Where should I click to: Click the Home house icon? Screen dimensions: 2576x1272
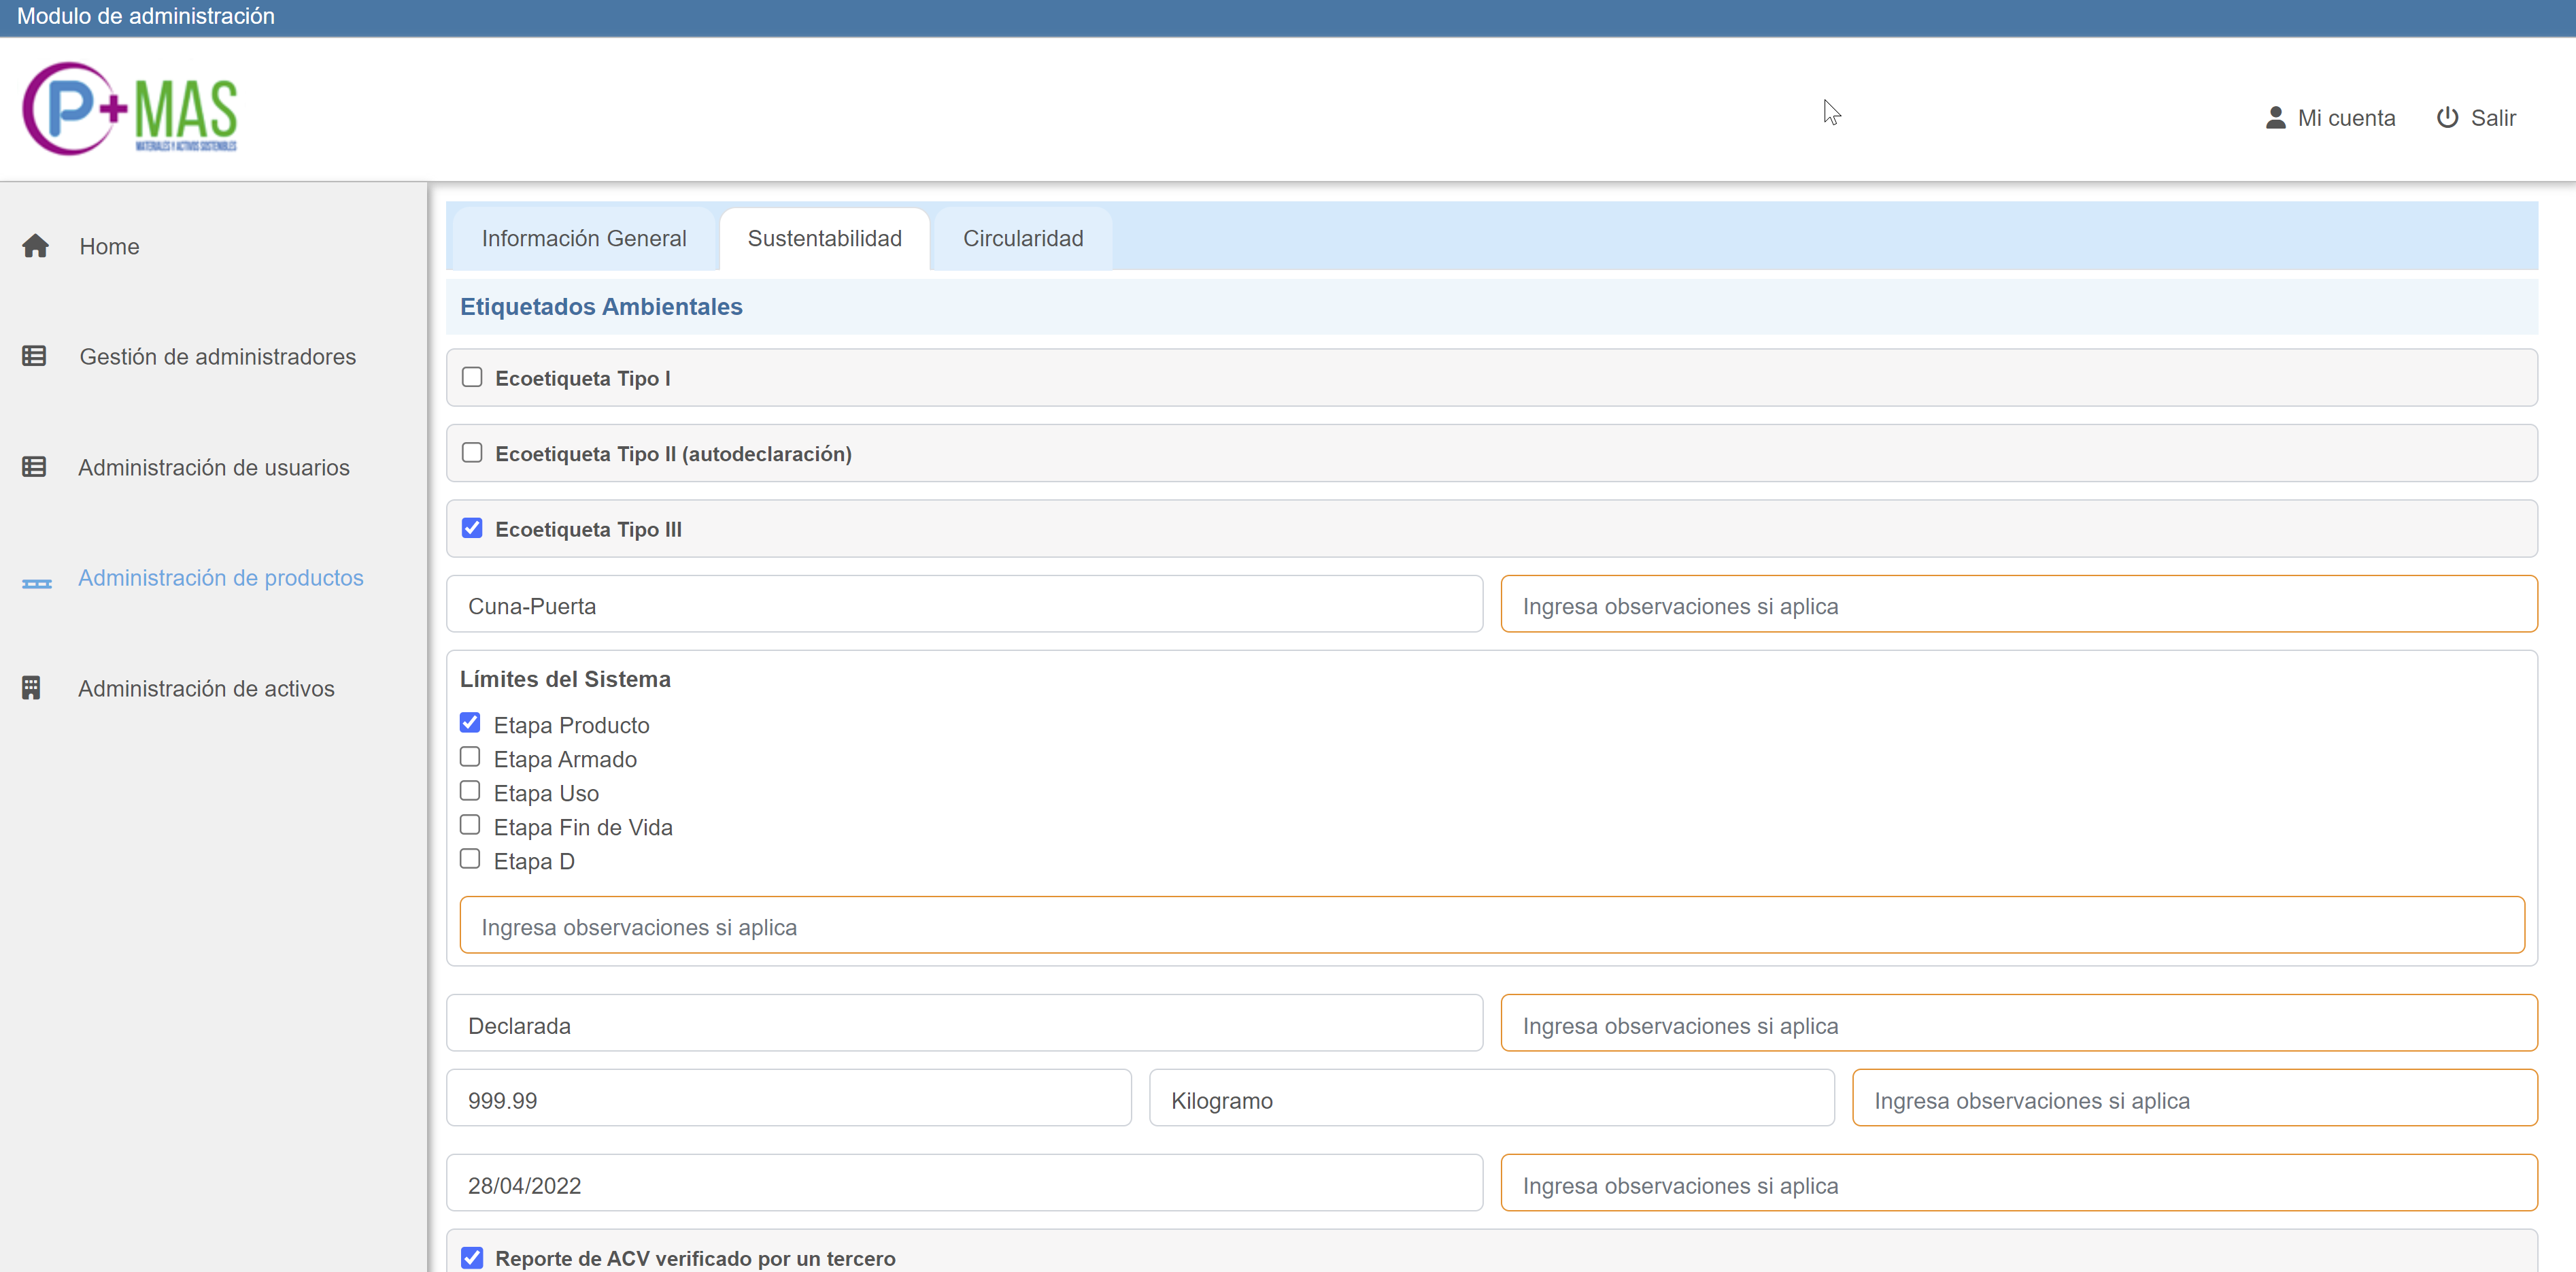click(36, 246)
